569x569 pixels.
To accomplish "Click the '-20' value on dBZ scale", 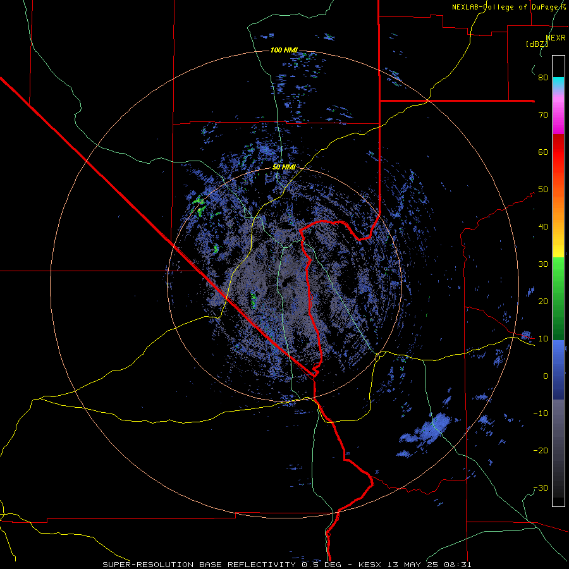I will tap(541, 450).
